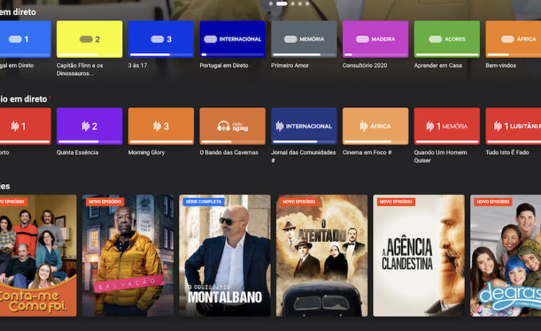Open the Salvação series poster
Screen dimensions: 541x331
coord(128,255)
